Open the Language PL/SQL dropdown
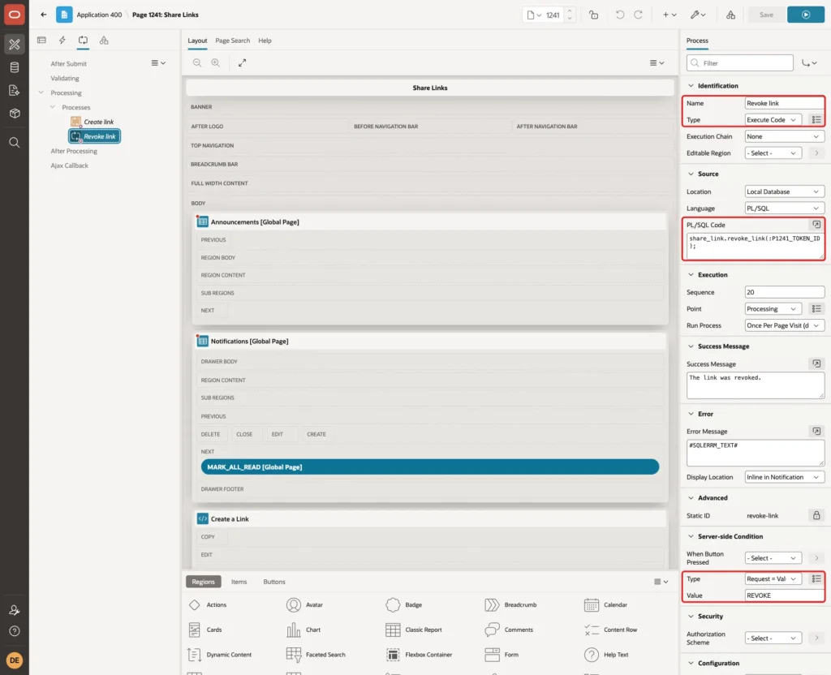 (785, 209)
